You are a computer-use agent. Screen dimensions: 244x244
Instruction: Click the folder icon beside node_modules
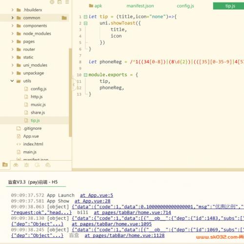pos(19,34)
